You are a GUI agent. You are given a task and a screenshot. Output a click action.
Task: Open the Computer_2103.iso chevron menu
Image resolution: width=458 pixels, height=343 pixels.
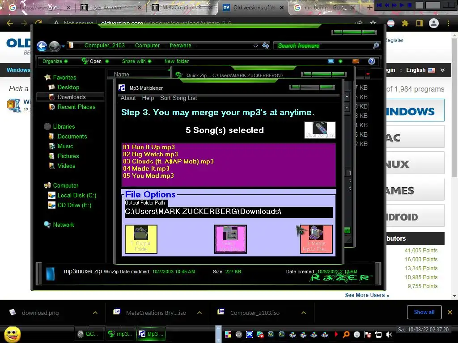point(304,313)
